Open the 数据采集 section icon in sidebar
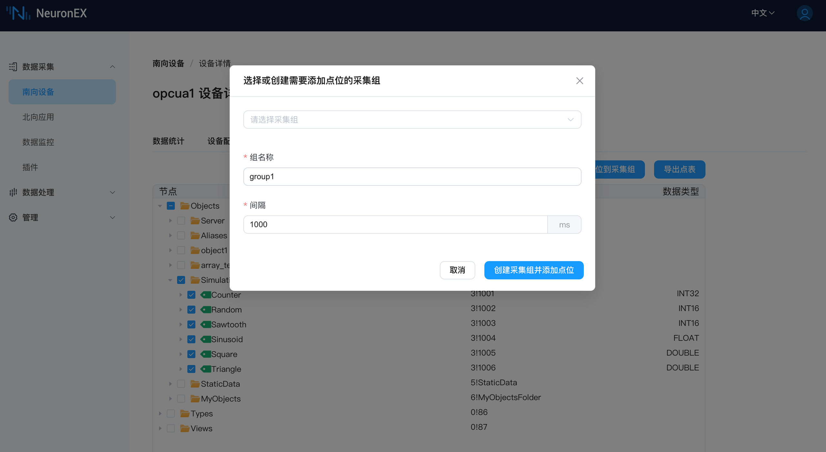826x452 pixels. pyautogui.click(x=13, y=66)
